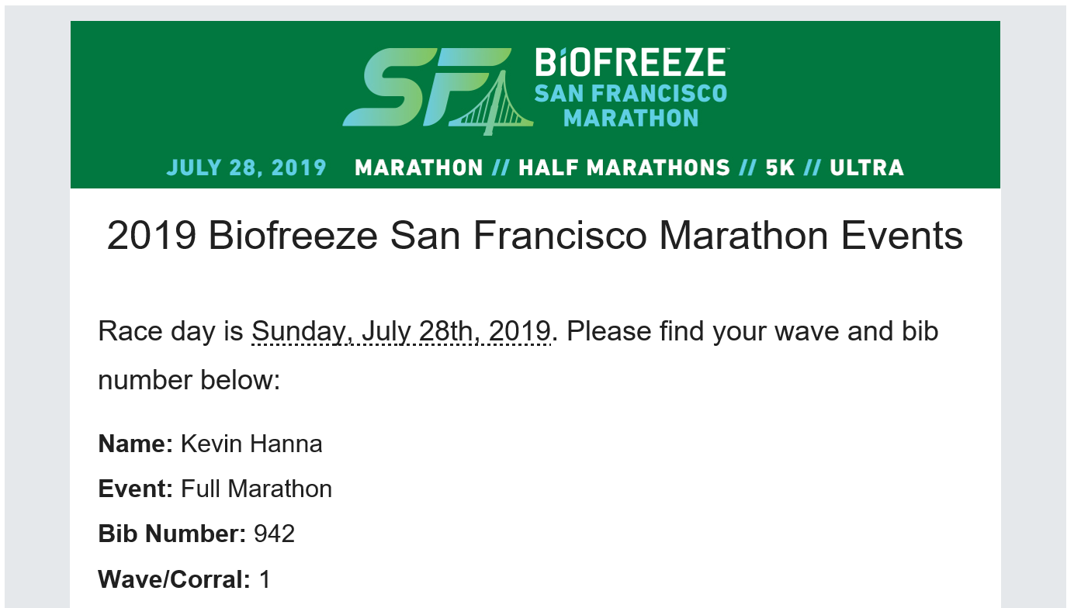Screen dimensions: 1074x608
Task: Click the runner name Kevin Hanna
Action: 251,444
